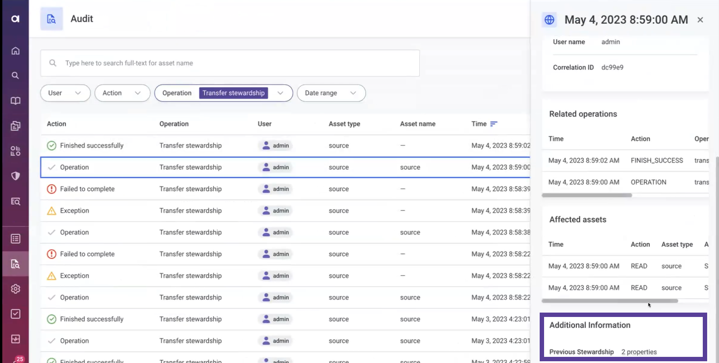Click the Search icon in left sidebar
This screenshot has width=719, height=363.
point(15,75)
